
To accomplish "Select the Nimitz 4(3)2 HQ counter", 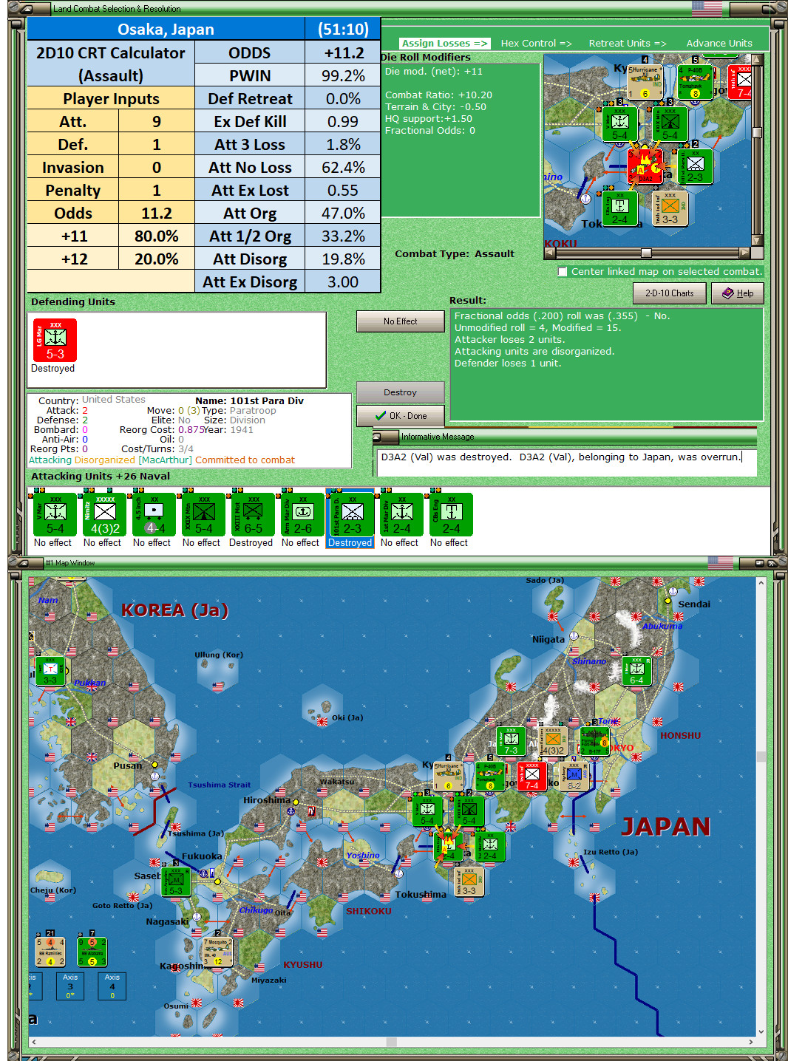I will [x=103, y=515].
